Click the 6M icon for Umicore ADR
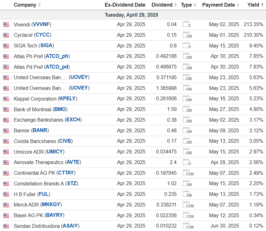266x231 pixels. (187, 152)
